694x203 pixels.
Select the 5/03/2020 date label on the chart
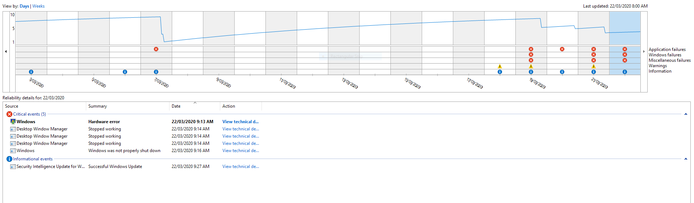click(99, 82)
